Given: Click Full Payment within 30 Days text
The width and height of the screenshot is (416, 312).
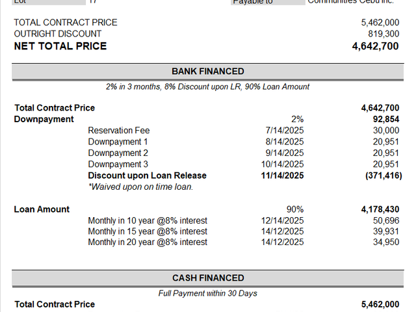Looking at the screenshot, I should coord(208,293).
